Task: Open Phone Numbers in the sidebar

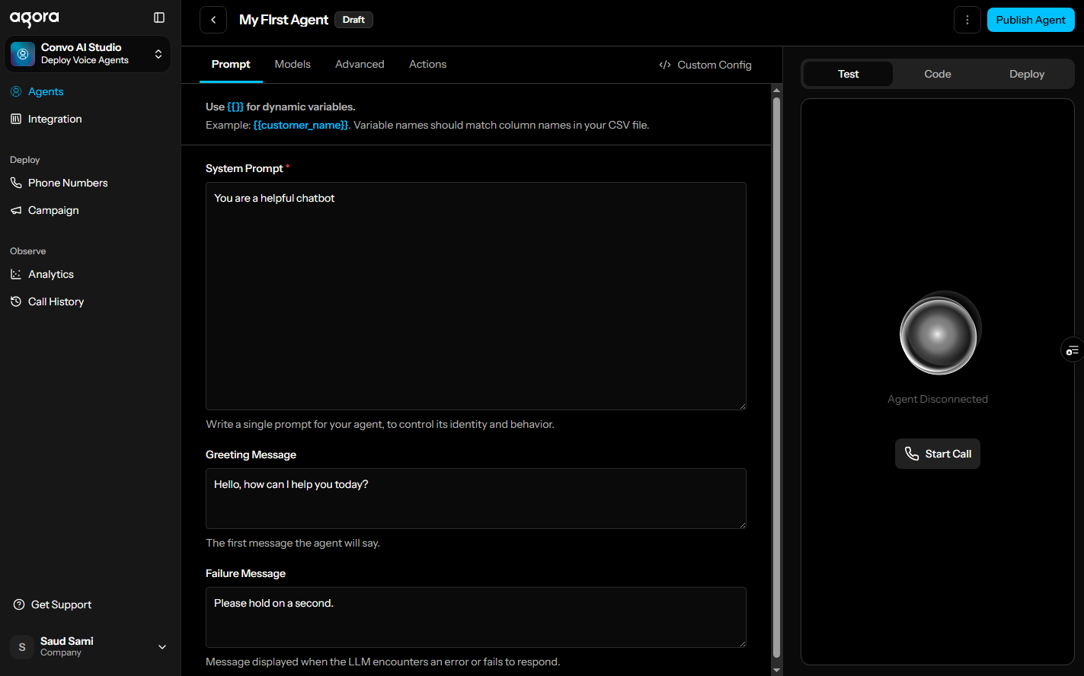Action: tap(68, 183)
